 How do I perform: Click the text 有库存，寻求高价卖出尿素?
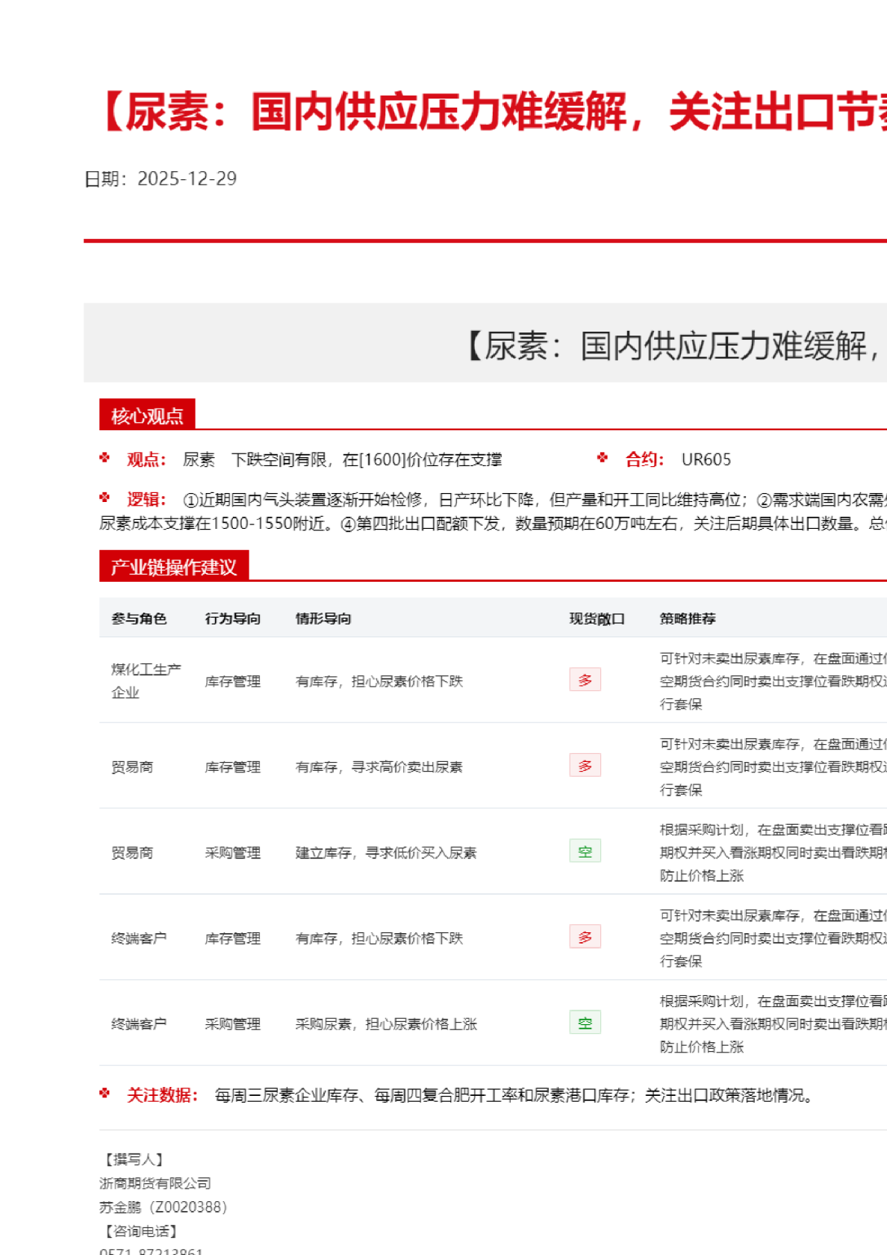(379, 767)
